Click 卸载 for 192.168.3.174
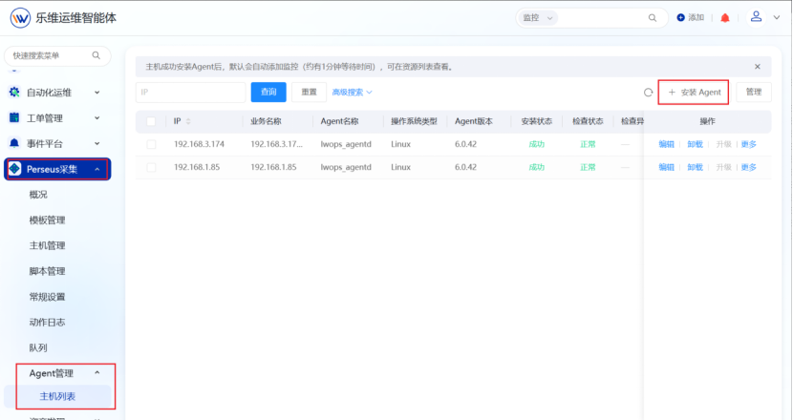The height and width of the screenshot is (420, 793). pyautogui.click(x=695, y=144)
